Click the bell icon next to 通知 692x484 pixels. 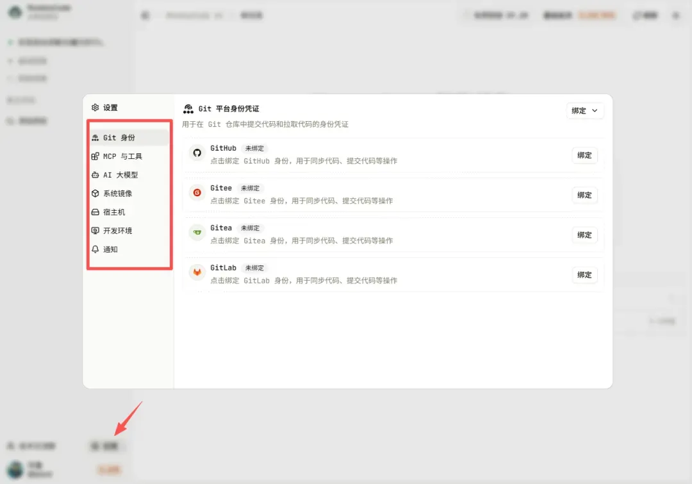point(95,249)
